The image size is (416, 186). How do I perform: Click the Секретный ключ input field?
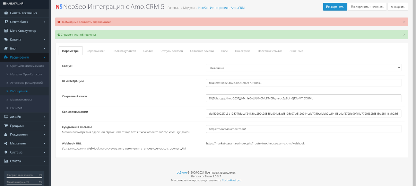pos(303,98)
